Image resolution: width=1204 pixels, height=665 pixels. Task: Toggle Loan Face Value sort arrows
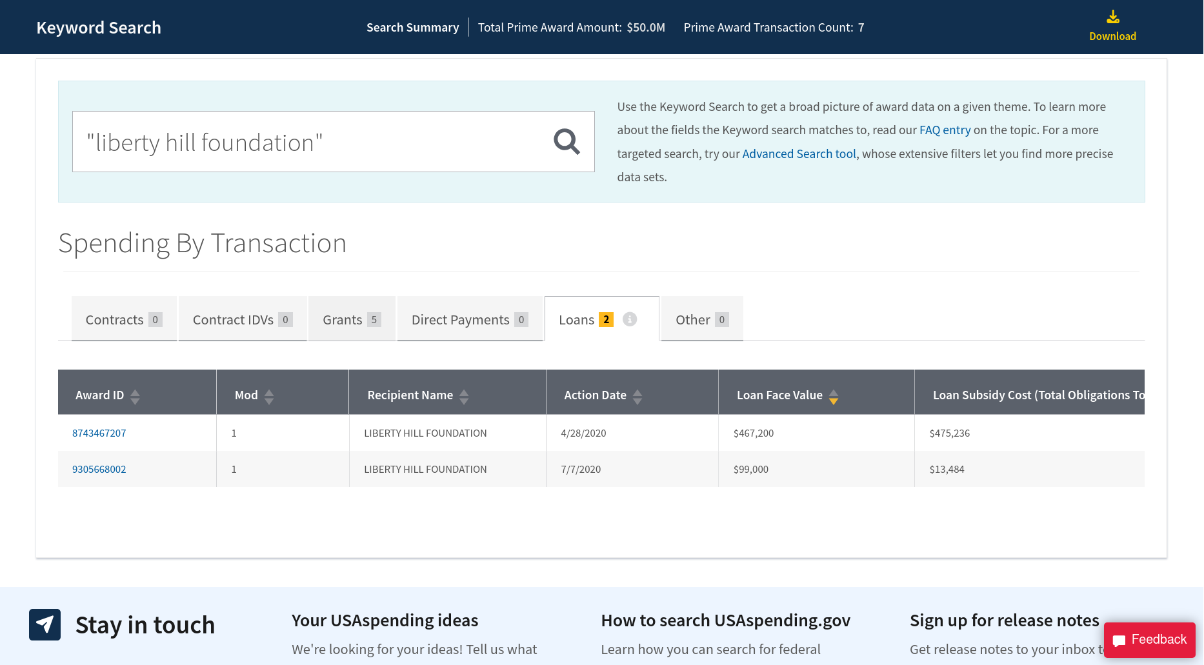pyautogui.click(x=834, y=396)
